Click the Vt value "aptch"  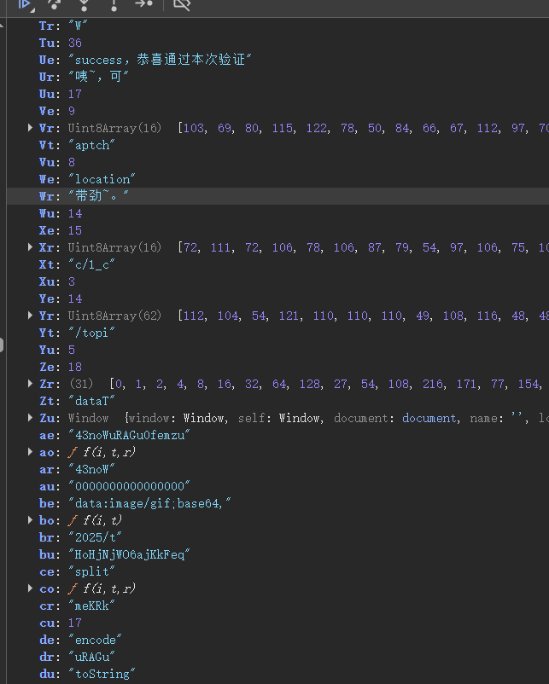[x=91, y=145]
